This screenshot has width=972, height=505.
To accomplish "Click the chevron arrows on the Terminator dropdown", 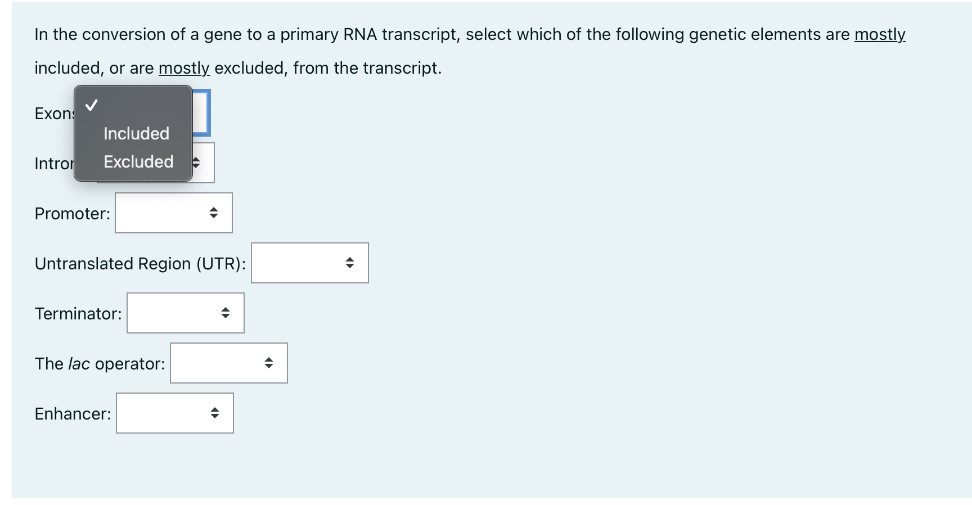I will 226,313.
